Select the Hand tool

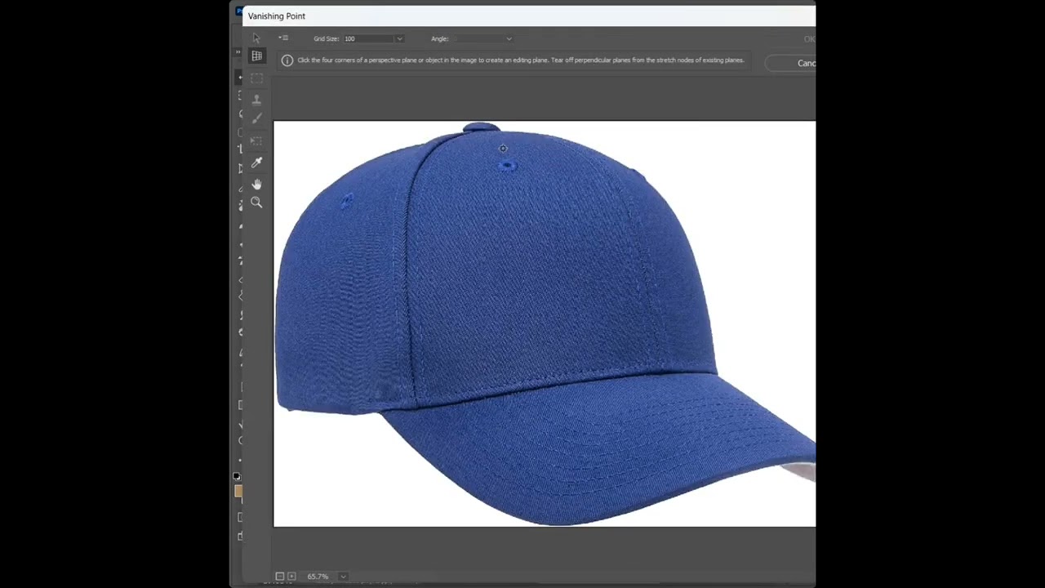[x=256, y=184]
